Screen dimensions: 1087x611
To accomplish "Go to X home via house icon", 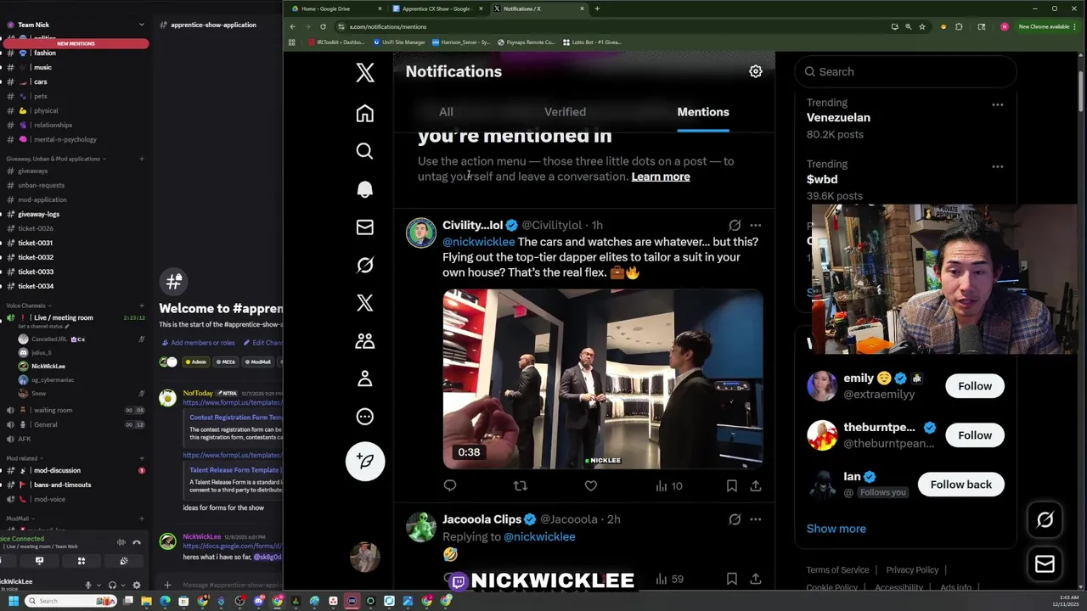I will pyautogui.click(x=364, y=113).
